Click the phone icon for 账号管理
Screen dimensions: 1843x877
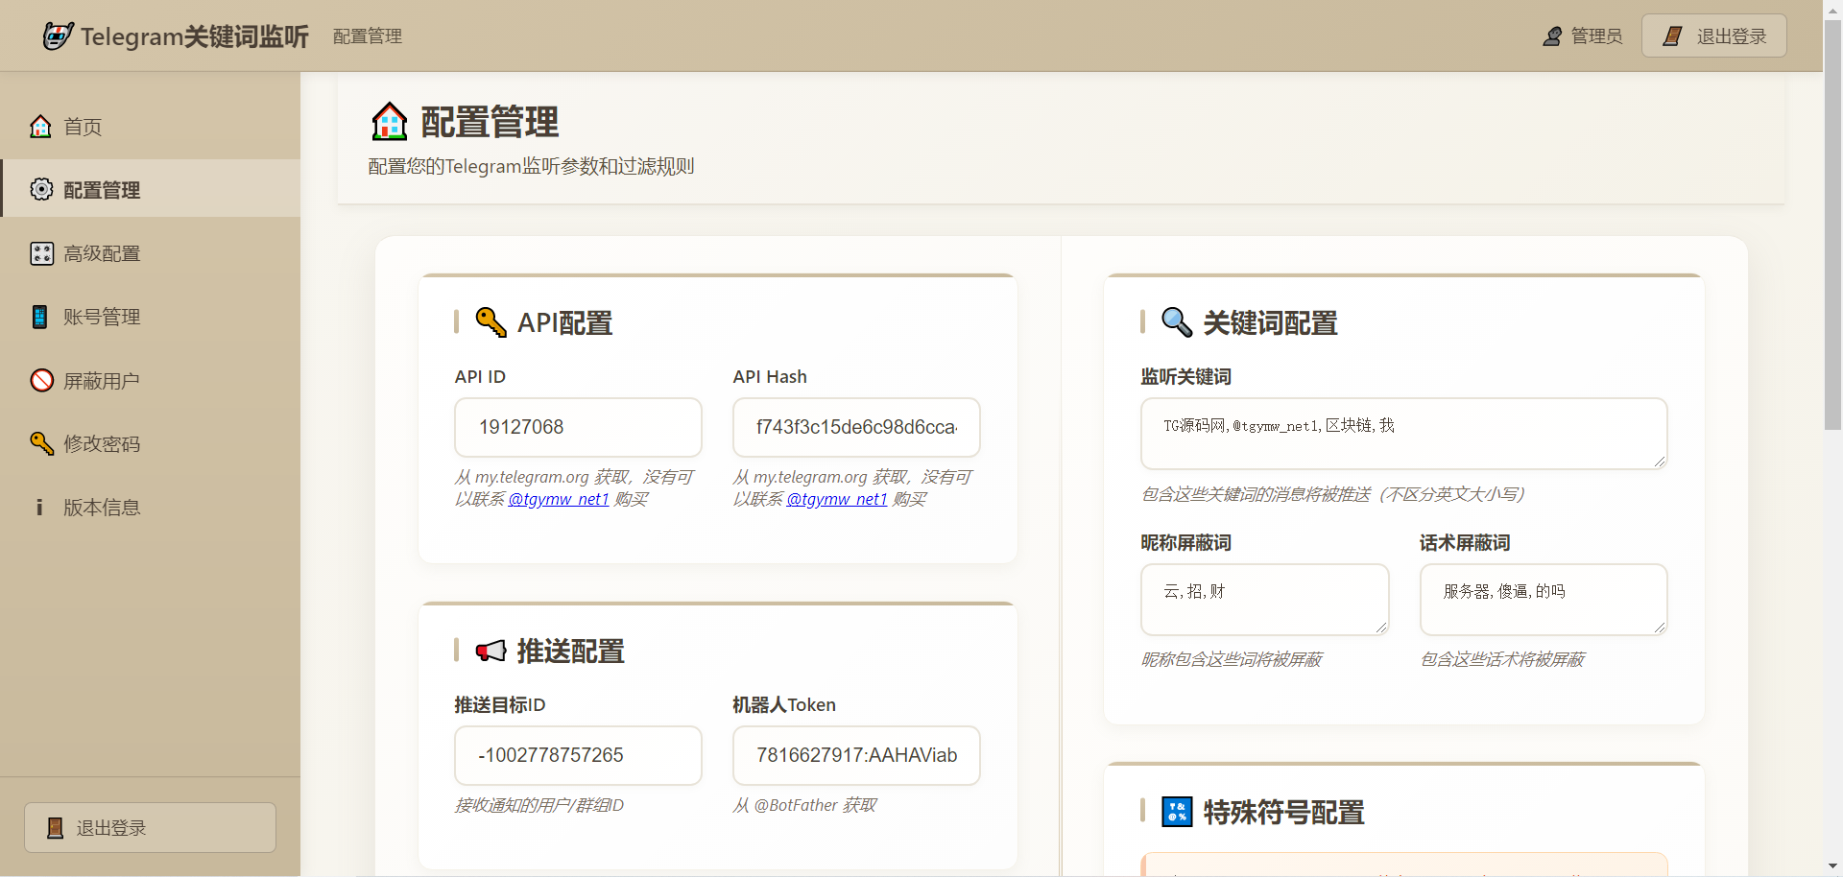click(39, 317)
